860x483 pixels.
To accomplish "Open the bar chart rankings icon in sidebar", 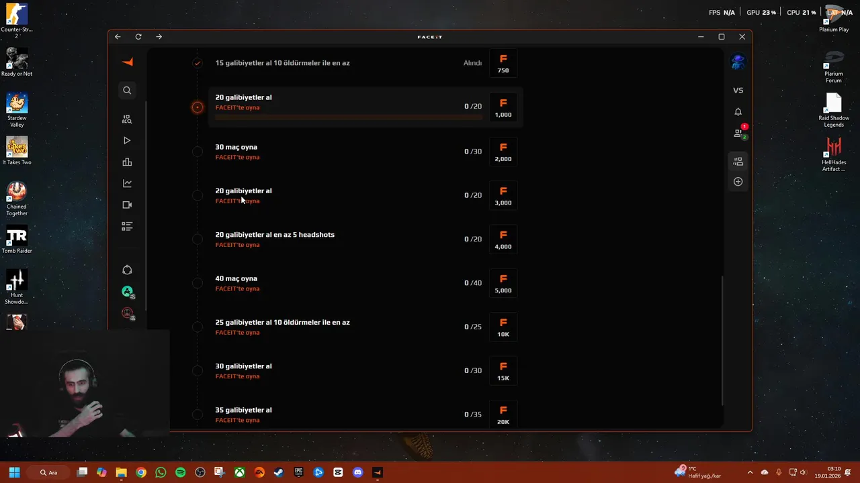I will pyautogui.click(x=127, y=162).
